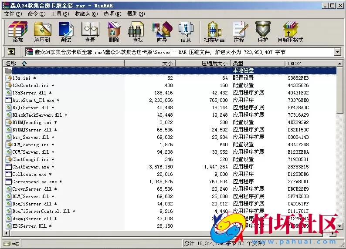Viewport: 346px width, 249px height.
Task: Click the key icon in the status bar
Action: click(x=15, y=243)
